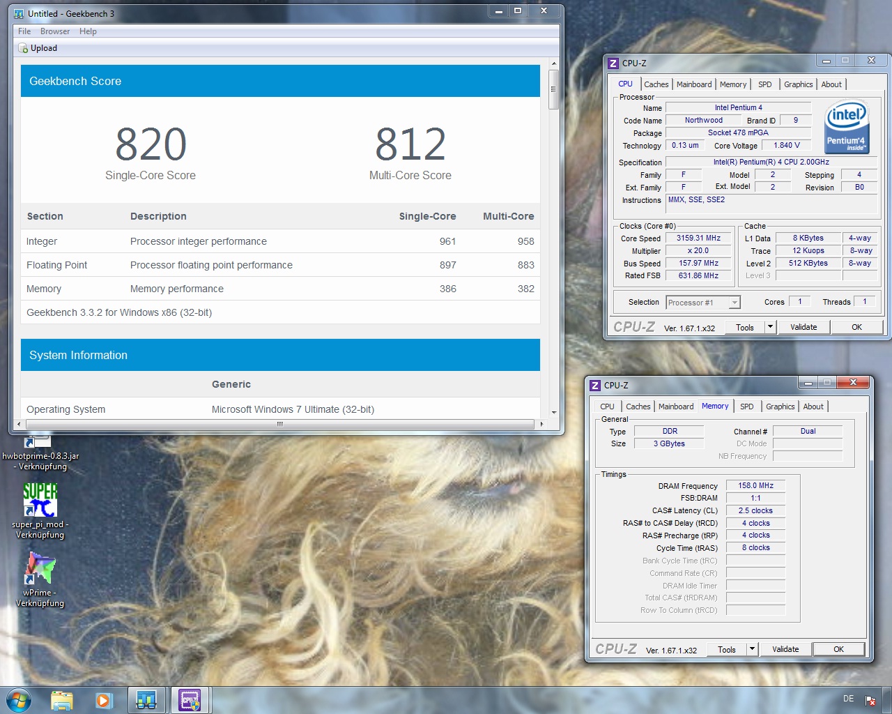Click the Floating Point row in results
Screen dimensions: 892x714
pyautogui.click(x=280, y=265)
